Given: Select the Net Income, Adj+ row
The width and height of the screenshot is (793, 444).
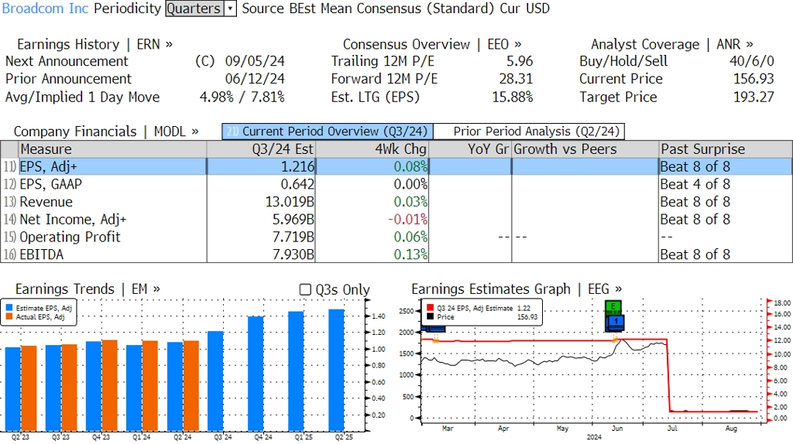Looking at the screenshot, I should pos(396,220).
